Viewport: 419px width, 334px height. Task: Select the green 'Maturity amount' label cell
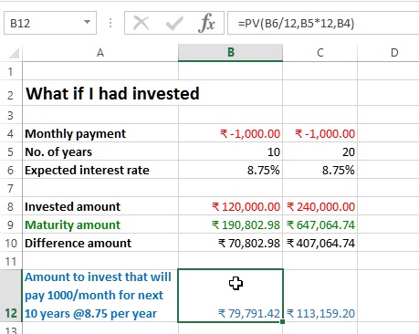coord(100,224)
